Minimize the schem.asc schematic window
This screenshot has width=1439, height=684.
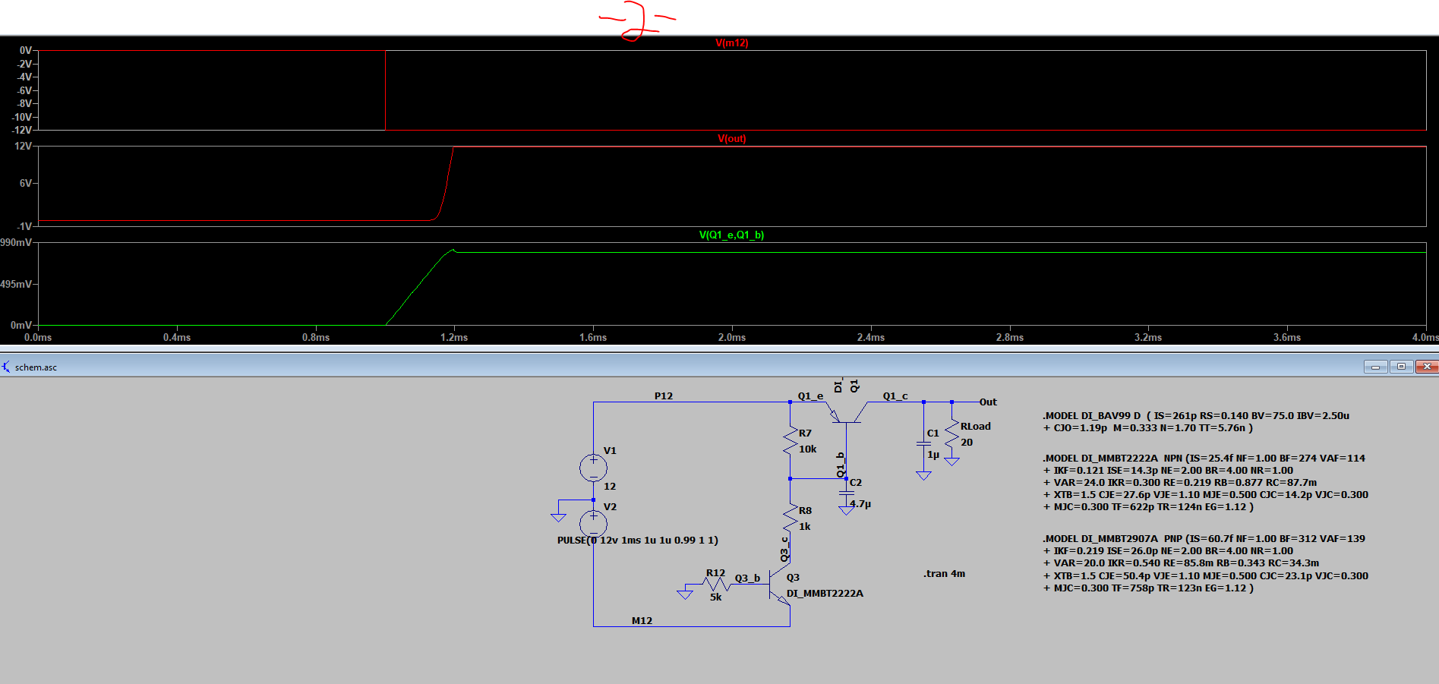[1375, 367]
